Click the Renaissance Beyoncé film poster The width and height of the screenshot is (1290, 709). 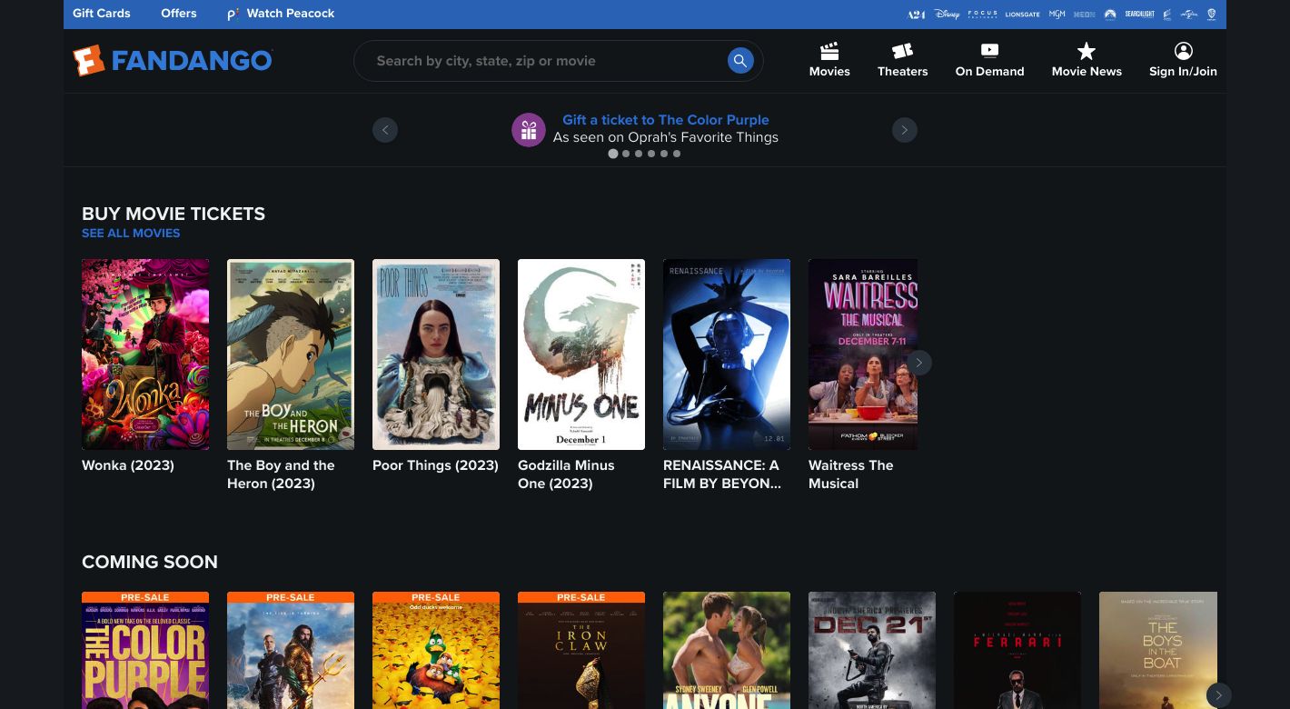coord(727,354)
